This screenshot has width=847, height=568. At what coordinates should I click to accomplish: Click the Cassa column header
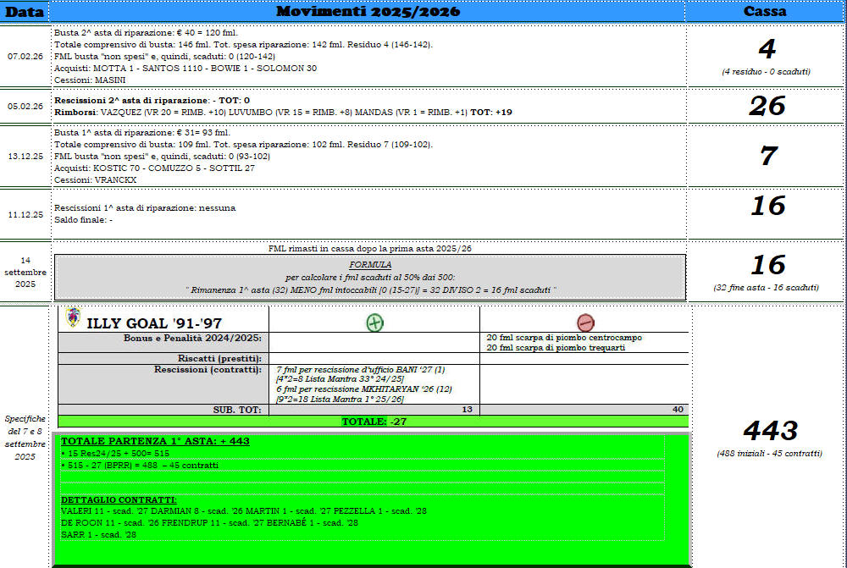point(764,11)
